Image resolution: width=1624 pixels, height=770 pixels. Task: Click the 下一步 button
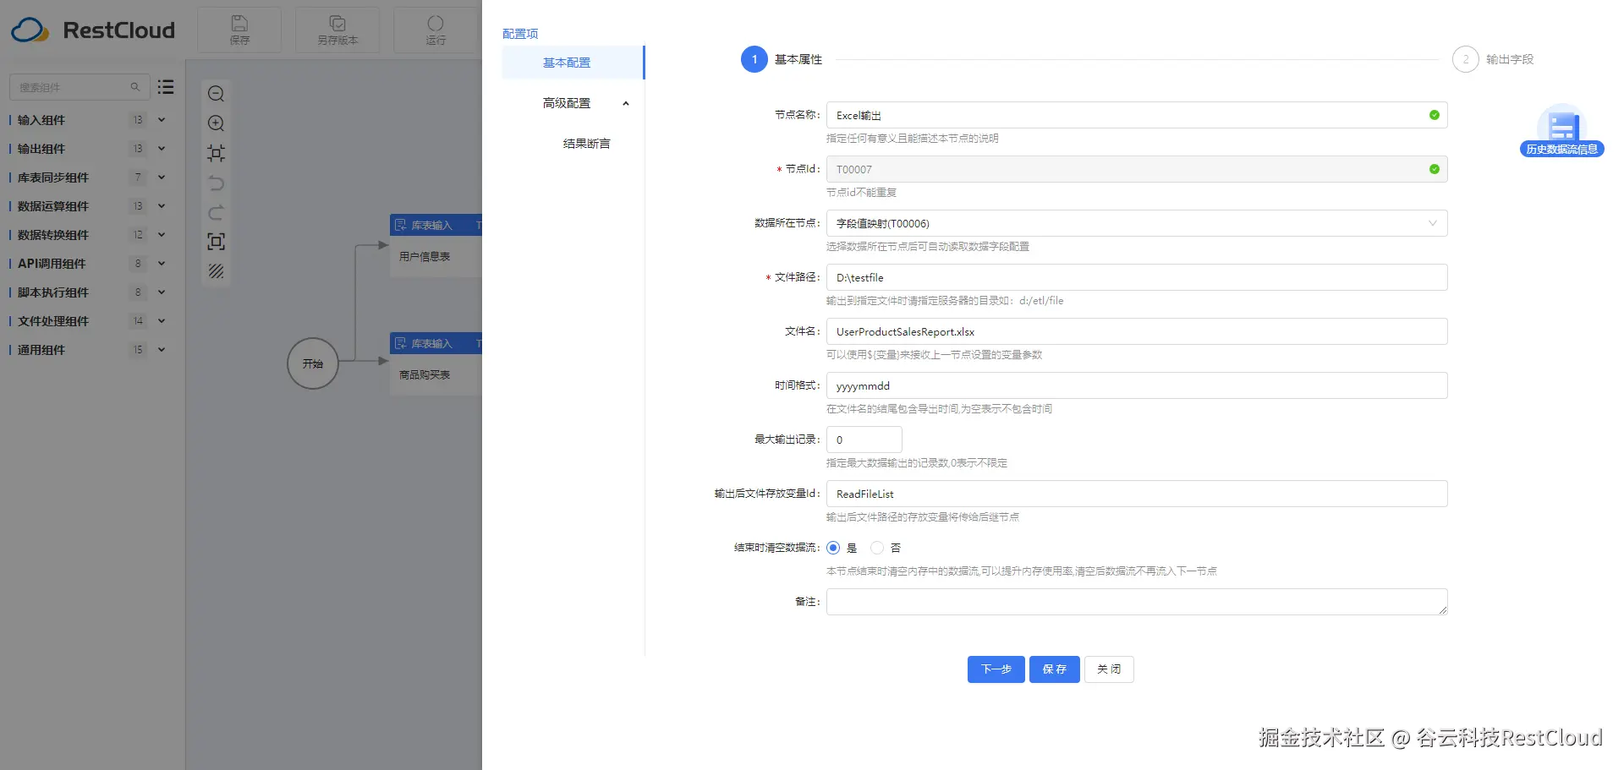[x=996, y=669]
